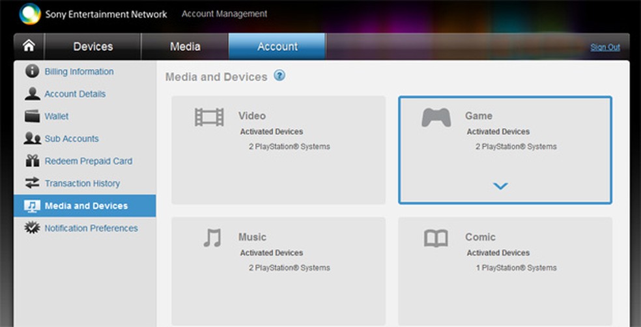Click the Redeem Prepaid Card gift icon
Viewport: 641px width, 327px height.
pos(32,161)
